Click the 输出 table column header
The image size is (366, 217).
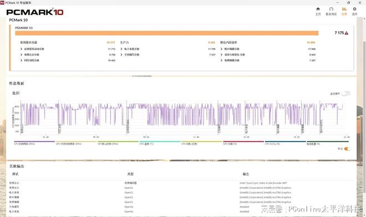[246, 174]
